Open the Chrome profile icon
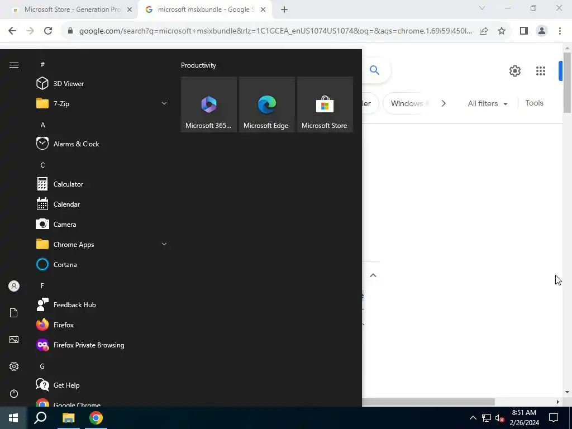The height and width of the screenshot is (429, 572). [x=542, y=31]
